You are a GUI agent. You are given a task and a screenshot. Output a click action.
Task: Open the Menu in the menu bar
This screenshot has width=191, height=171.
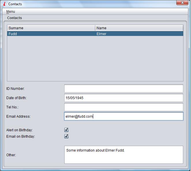[x=11, y=12]
